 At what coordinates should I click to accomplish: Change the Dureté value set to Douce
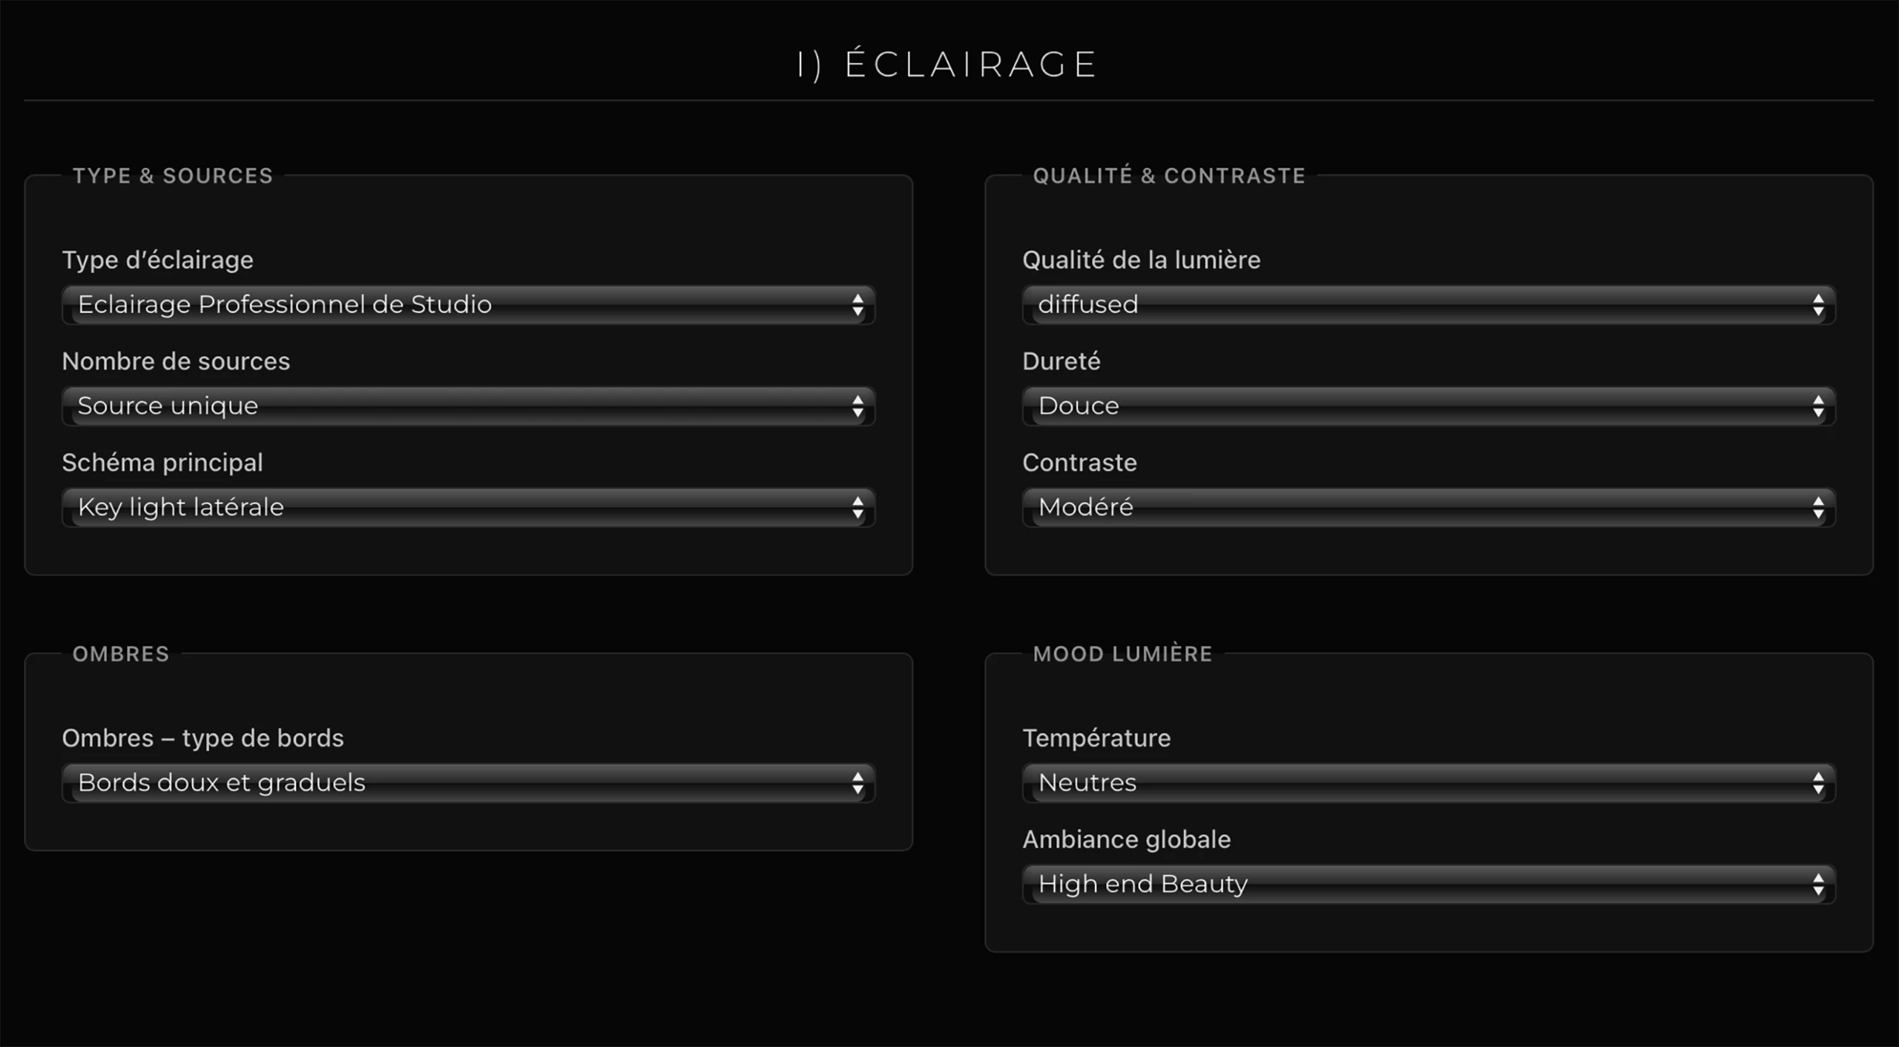1428,406
